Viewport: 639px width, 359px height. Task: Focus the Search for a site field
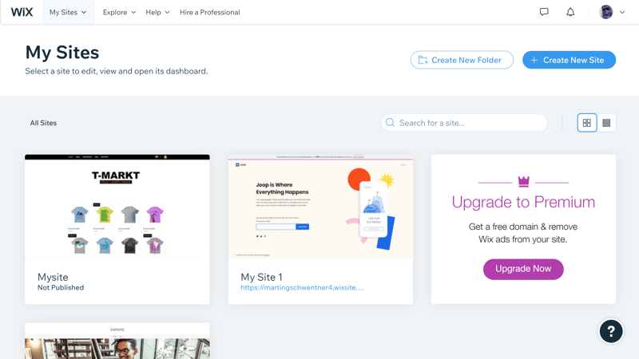[x=464, y=123]
